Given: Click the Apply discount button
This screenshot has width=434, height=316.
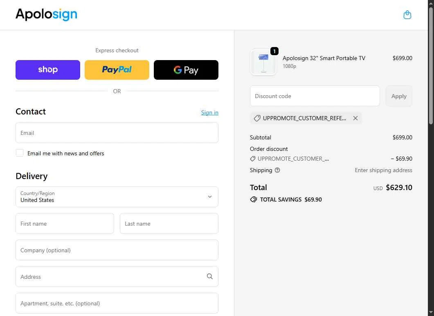Looking at the screenshot, I should pyautogui.click(x=399, y=96).
